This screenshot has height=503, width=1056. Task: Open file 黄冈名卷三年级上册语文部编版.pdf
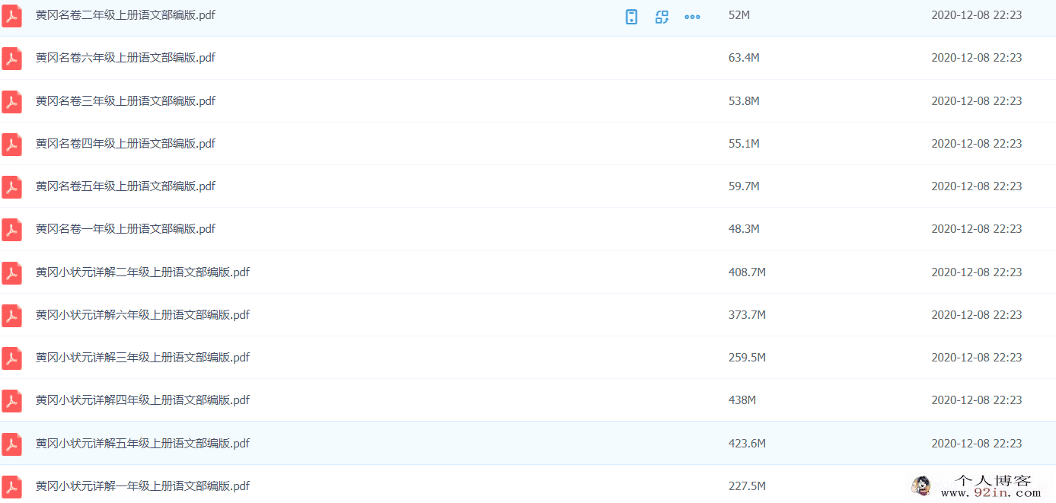(126, 101)
